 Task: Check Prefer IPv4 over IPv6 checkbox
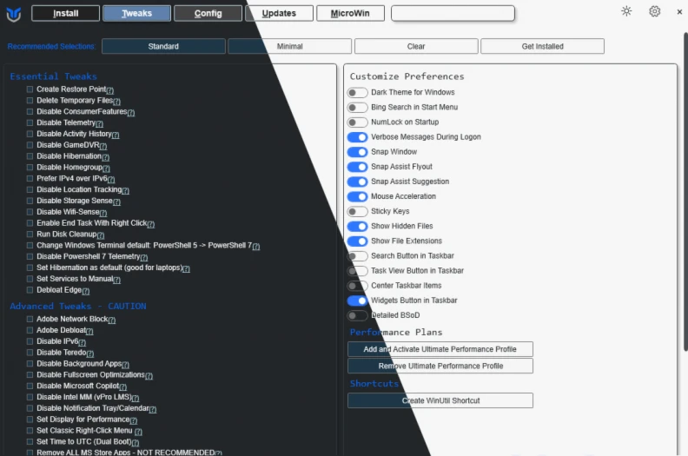(x=30, y=178)
